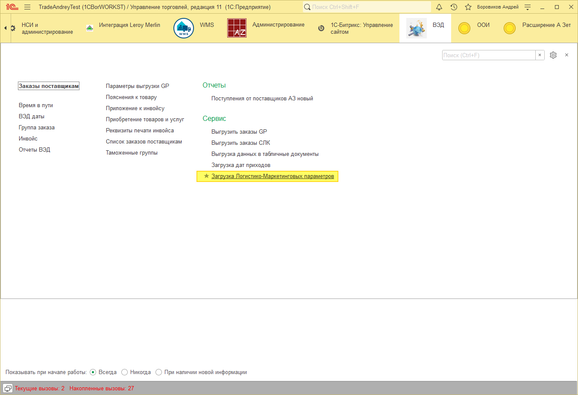
Task: Open Выгрузить заказы GP command
Action: point(239,132)
